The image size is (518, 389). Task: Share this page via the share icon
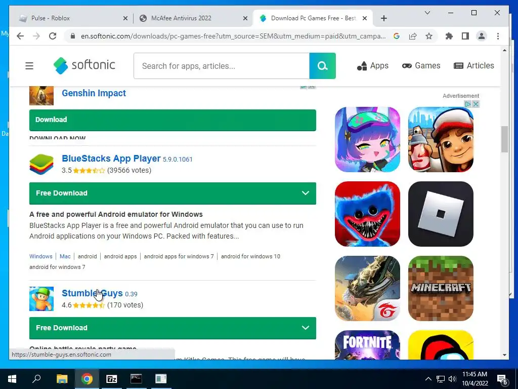[x=413, y=36]
